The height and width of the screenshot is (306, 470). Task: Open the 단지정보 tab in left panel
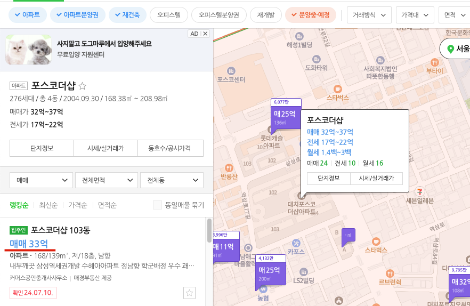coord(42,148)
